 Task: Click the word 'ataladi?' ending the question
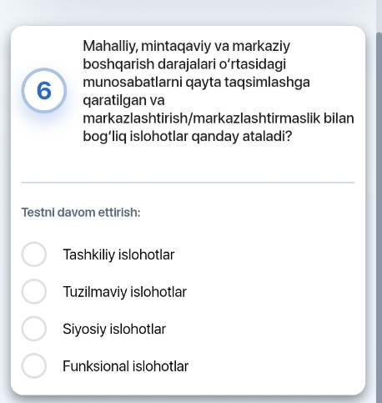click(x=267, y=136)
